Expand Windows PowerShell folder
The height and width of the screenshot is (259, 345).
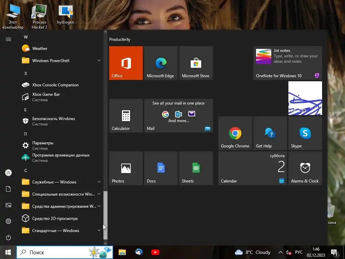pyautogui.click(x=62, y=61)
